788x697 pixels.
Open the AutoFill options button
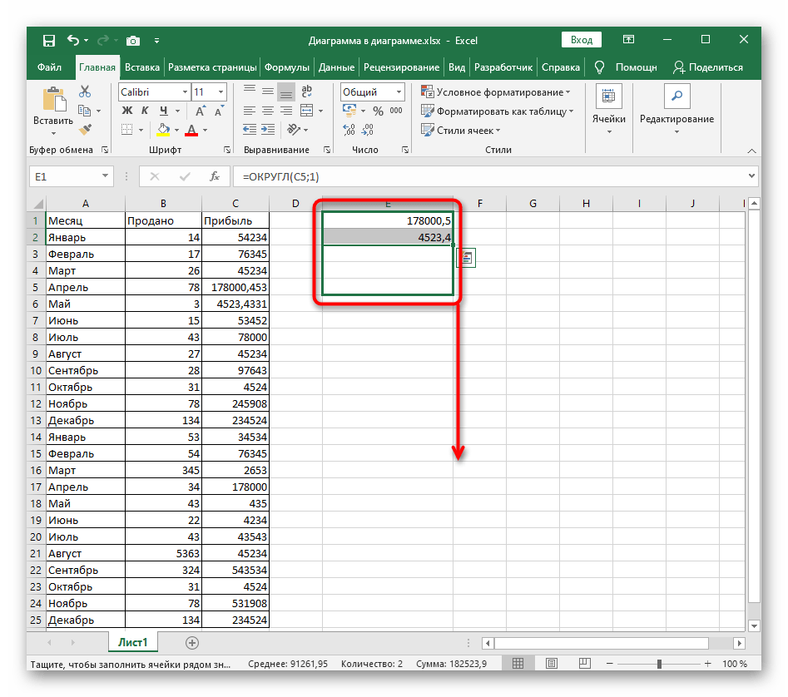click(x=466, y=258)
